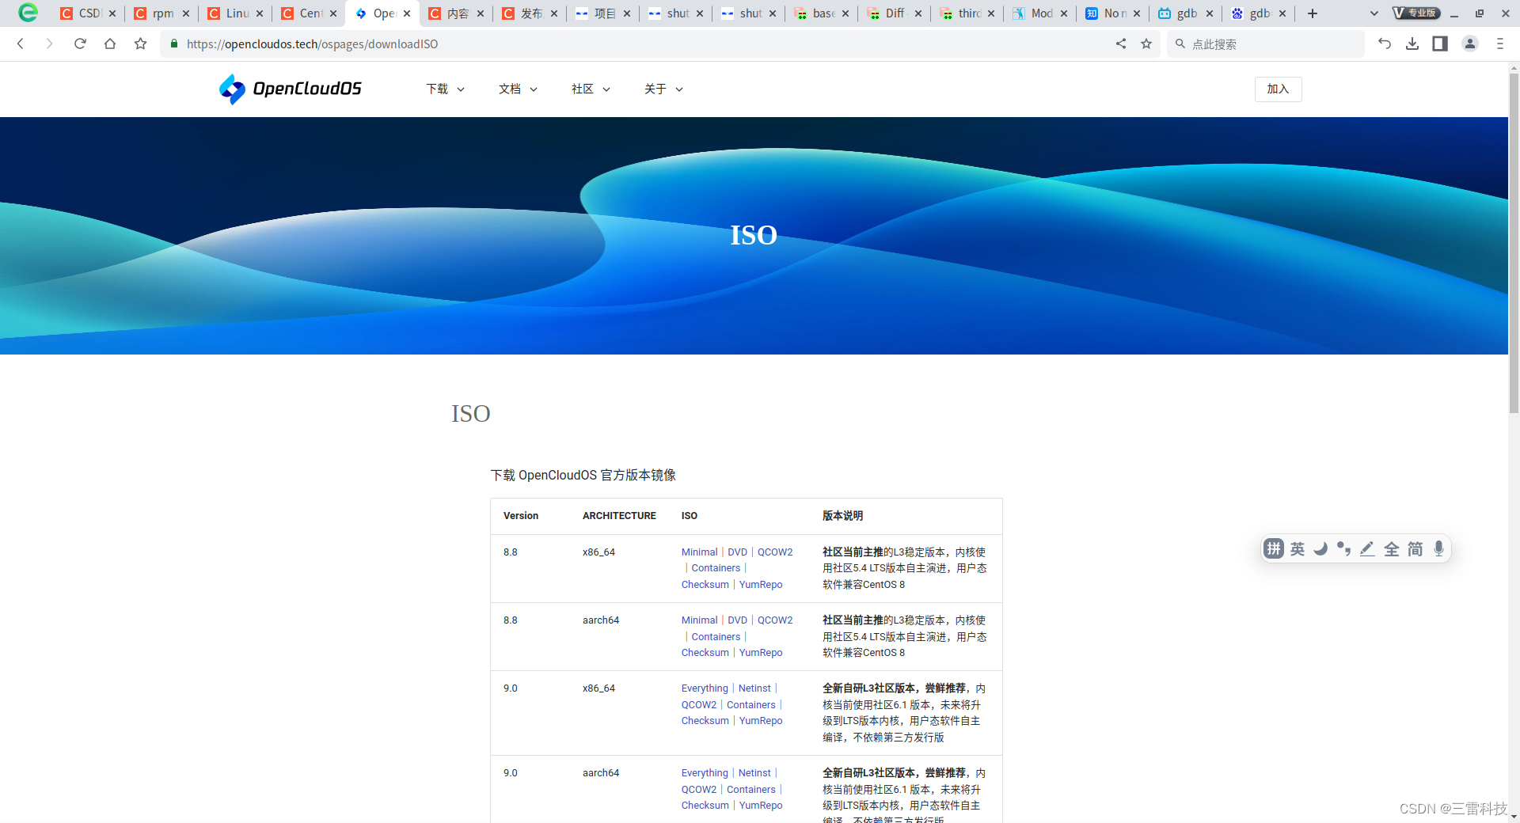Image resolution: width=1520 pixels, height=823 pixels.
Task: Click the green browser logo icon
Action: [28, 13]
